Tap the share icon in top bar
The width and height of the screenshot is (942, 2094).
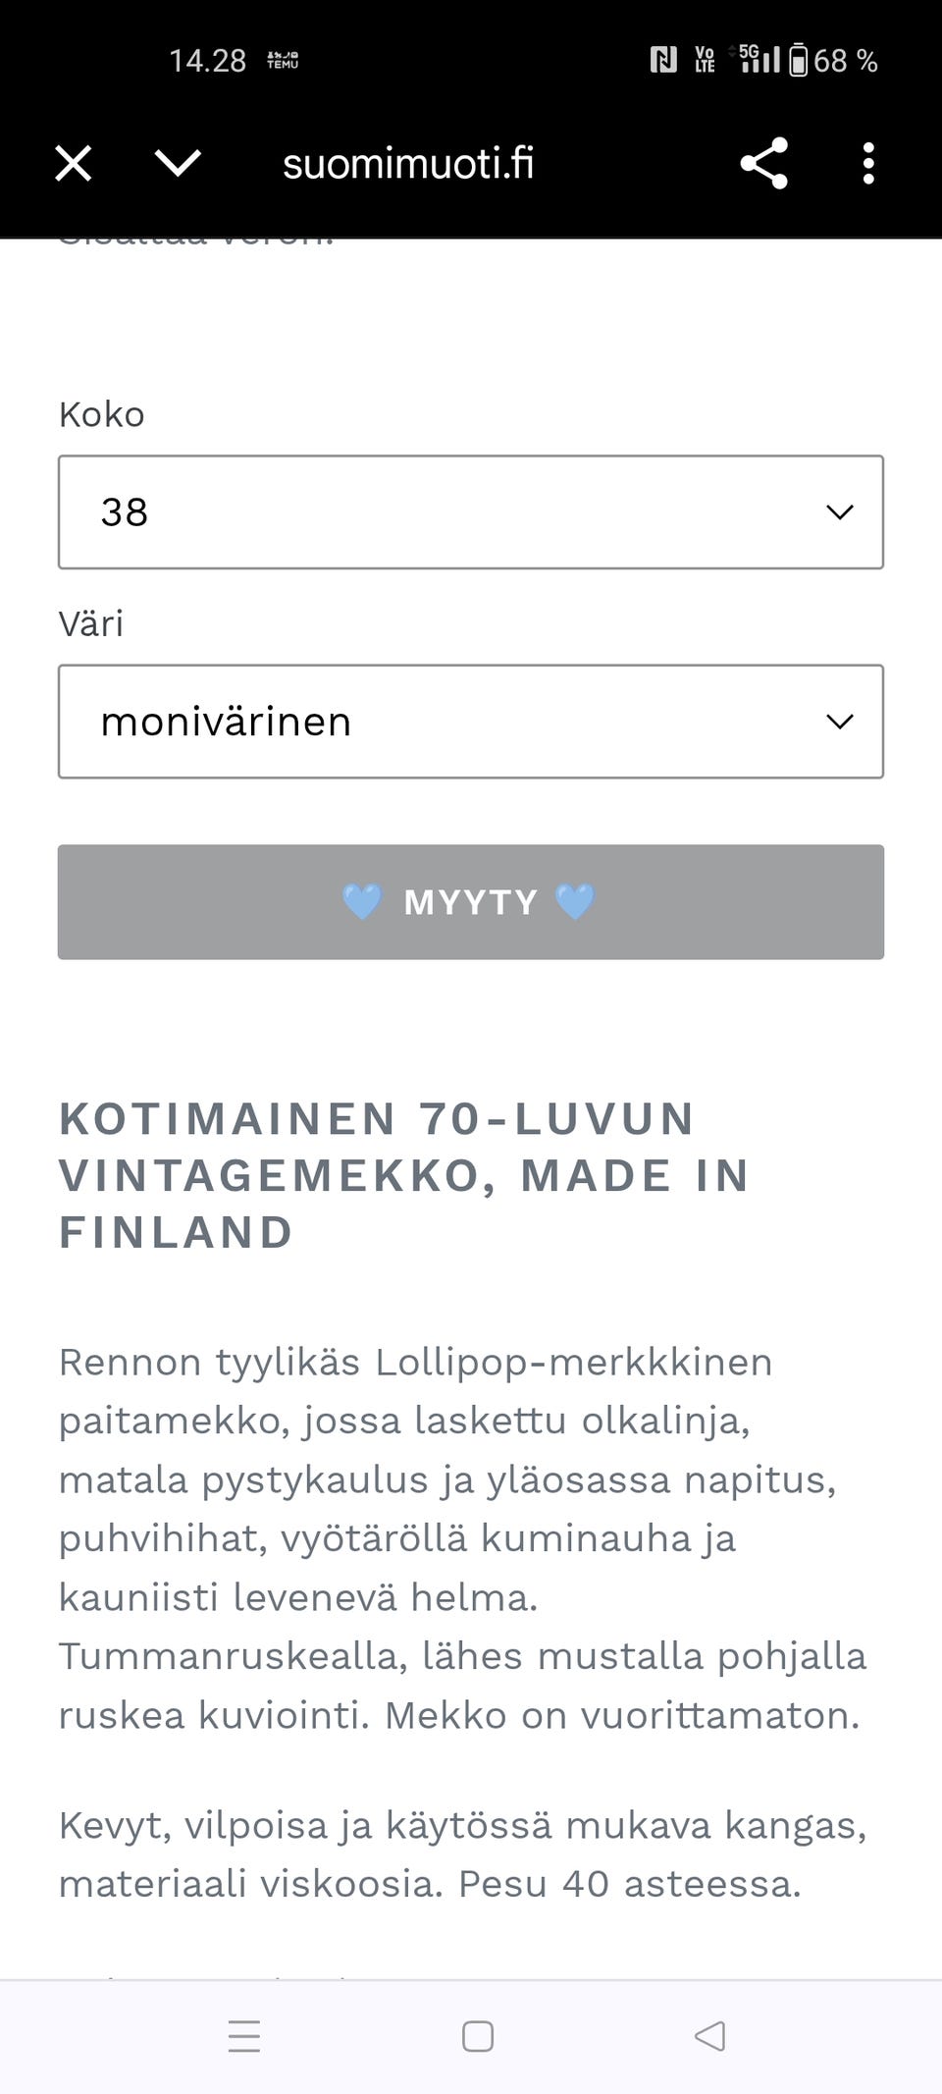coord(763,163)
